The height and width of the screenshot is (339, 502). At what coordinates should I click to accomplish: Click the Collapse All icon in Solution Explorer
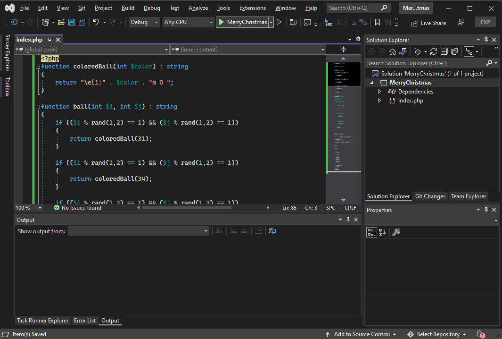(444, 51)
